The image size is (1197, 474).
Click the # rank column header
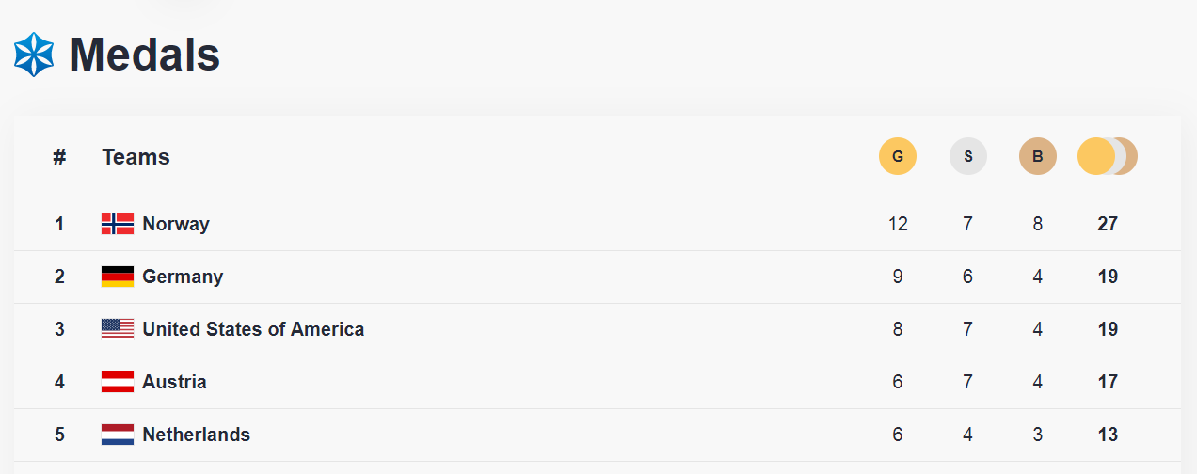[59, 157]
